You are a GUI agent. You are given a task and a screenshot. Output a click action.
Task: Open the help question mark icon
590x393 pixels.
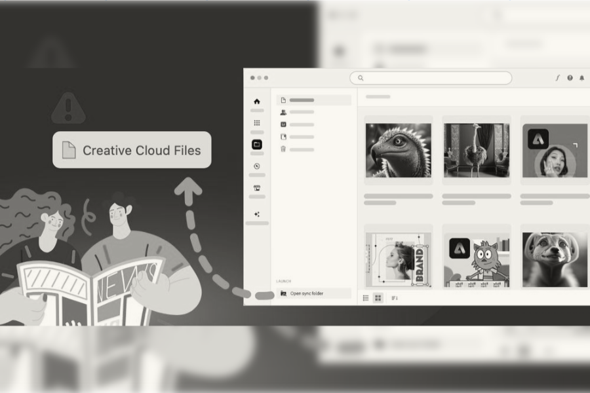(x=570, y=78)
